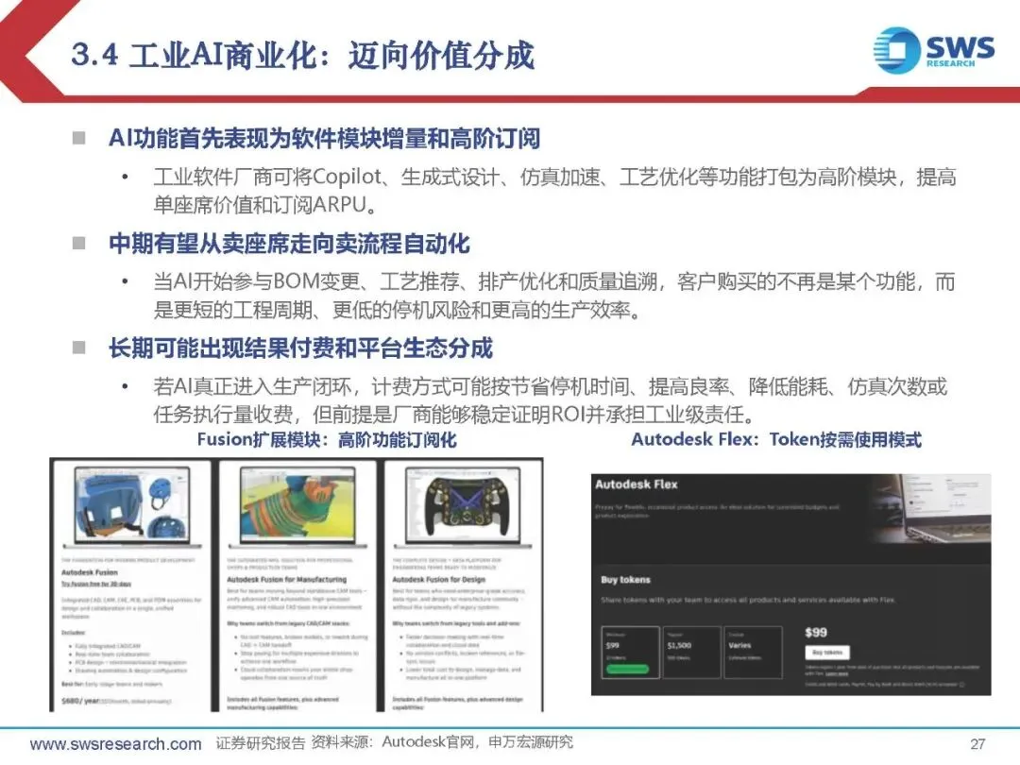The height and width of the screenshot is (765, 1020).
Task: Click caption 'Autodesk Flex：Token按需使用模式'
Action: [x=776, y=440]
